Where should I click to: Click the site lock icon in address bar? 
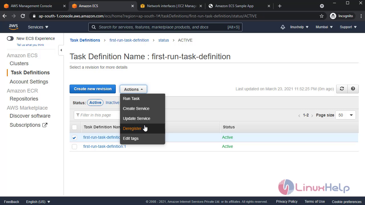(34, 16)
